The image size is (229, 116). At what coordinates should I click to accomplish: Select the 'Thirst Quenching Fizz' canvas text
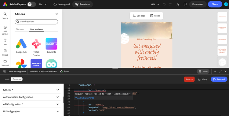click(147, 39)
